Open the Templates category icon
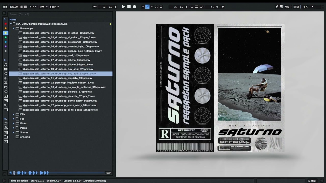The height and width of the screenshot is (183, 326). (6, 110)
